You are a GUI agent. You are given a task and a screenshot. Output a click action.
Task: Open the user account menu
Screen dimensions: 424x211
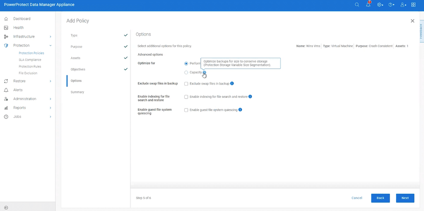(x=403, y=5)
